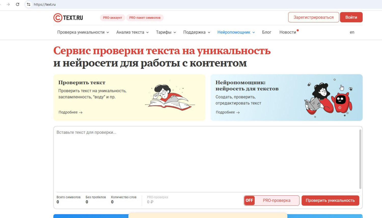Click the TEXT.RU logo icon
Image resolution: width=382 pixels, height=218 pixels.
(58, 18)
